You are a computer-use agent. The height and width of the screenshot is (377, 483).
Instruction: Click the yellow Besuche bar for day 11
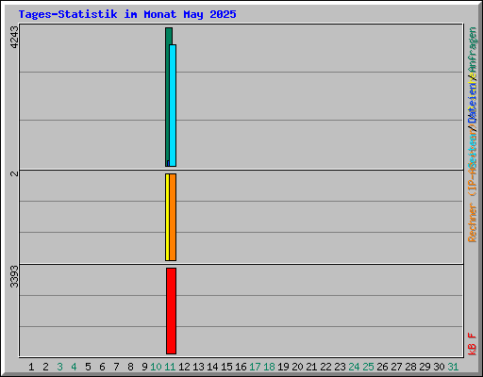tap(167, 217)
